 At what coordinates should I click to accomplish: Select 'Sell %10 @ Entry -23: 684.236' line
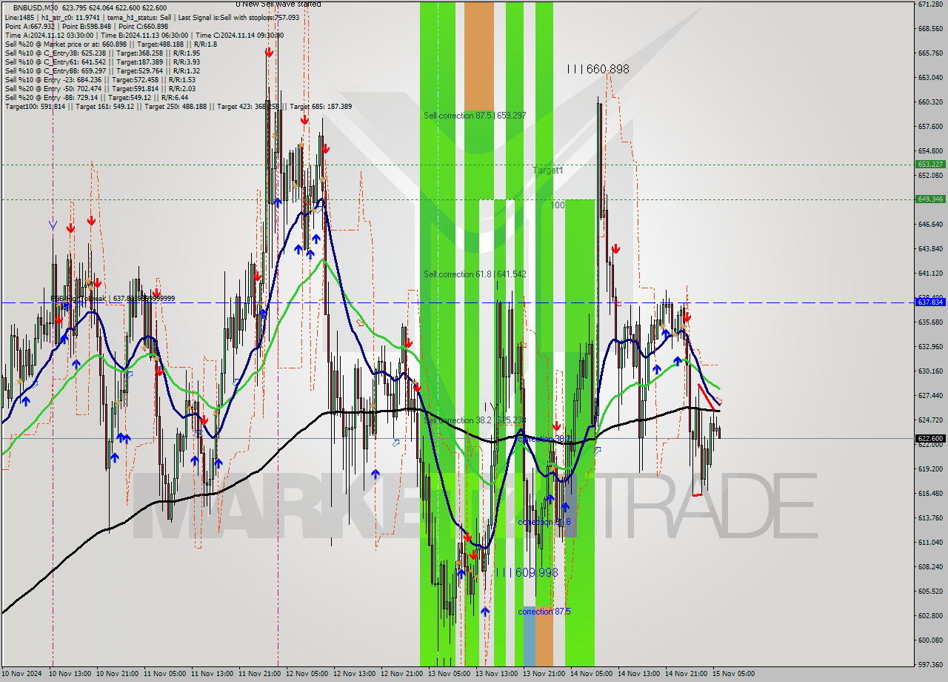click(x=100, y=79)
